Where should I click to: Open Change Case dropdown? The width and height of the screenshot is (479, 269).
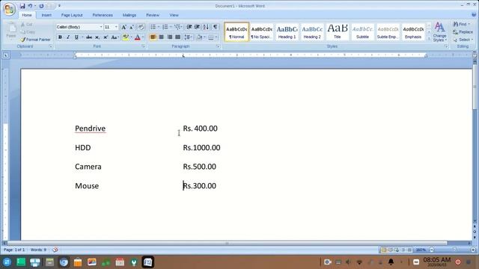coord(115,37)
